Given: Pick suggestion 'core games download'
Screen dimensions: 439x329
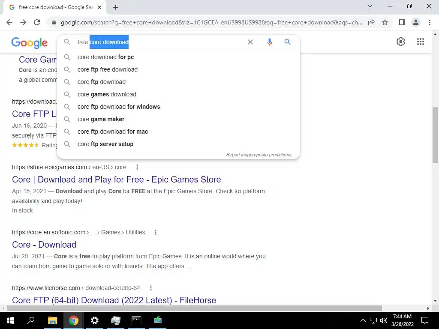Looking at the screenshot, I should point(178,94).
